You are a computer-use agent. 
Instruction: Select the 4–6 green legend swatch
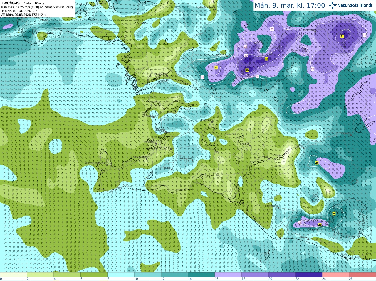pyautogui.click(x=67, y=275)
